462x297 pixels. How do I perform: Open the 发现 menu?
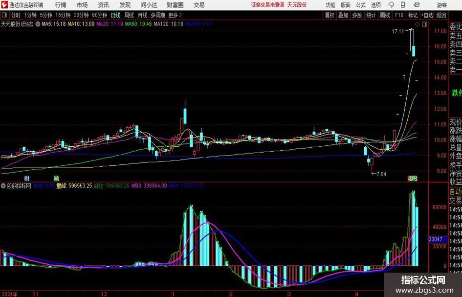coord(125,5)
